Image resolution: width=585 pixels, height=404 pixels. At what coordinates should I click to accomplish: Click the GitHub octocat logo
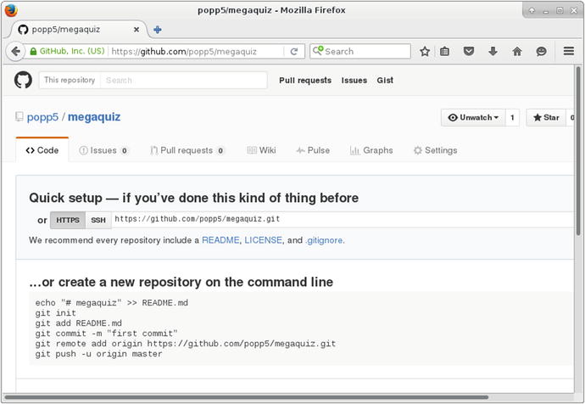[23, 81]
